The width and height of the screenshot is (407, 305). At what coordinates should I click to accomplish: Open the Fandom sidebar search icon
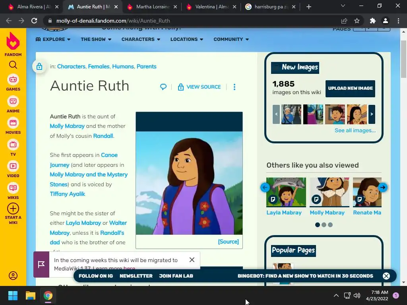[13, 65]
